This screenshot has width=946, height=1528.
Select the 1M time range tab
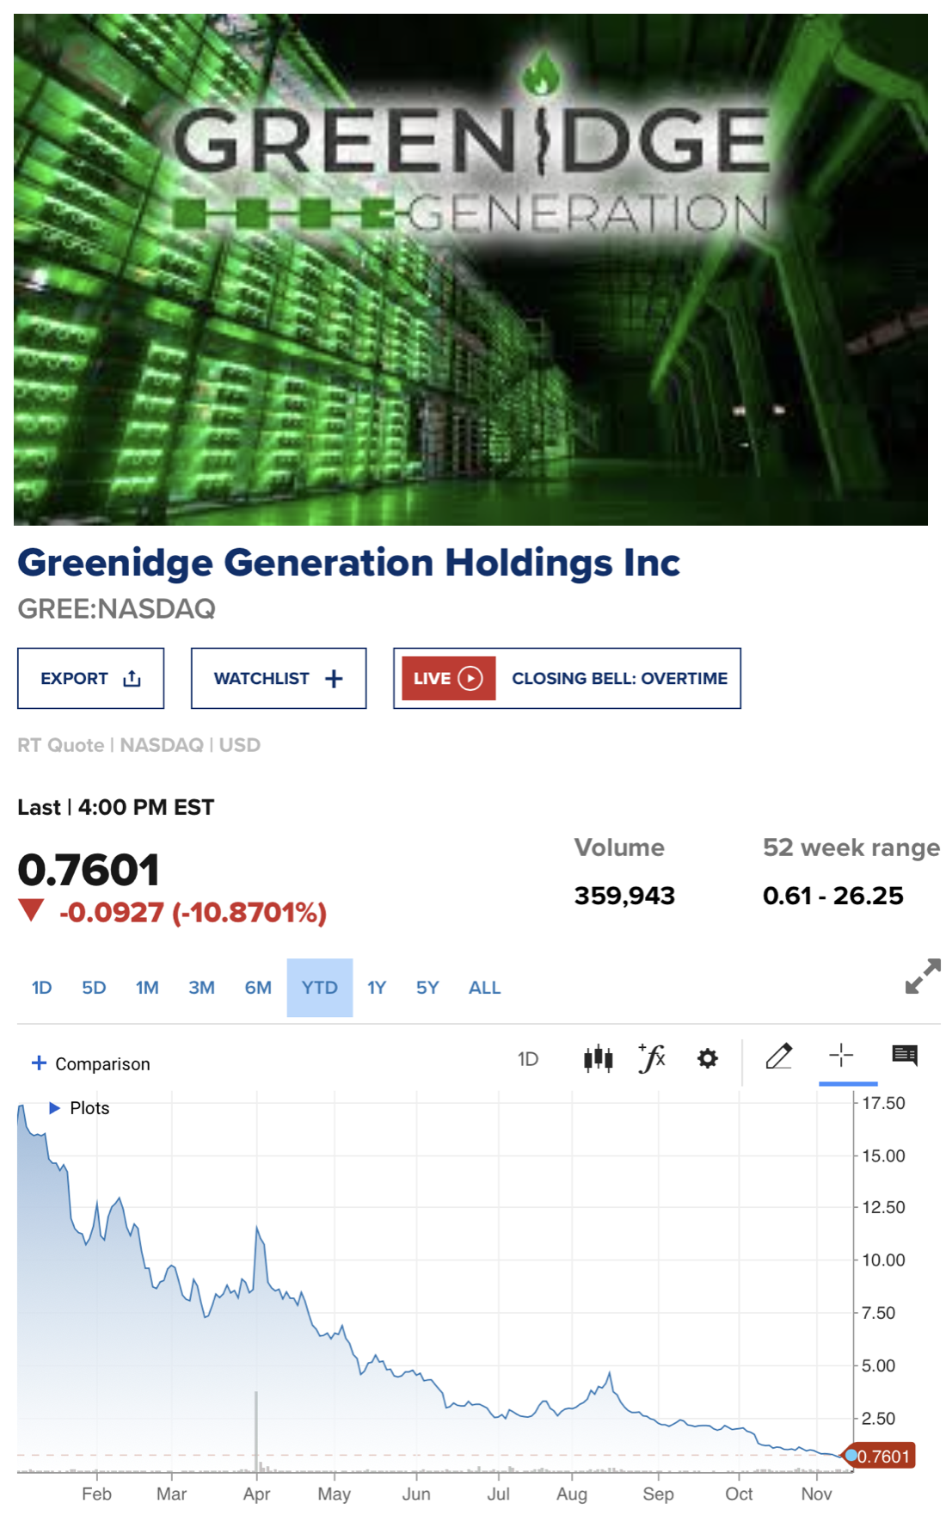pyautogui.click(x=147, y=988)
